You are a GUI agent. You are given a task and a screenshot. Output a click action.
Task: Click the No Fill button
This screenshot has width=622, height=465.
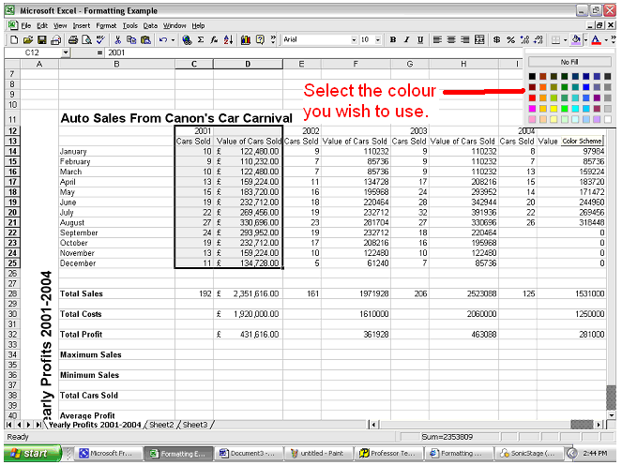coord(569,61)
